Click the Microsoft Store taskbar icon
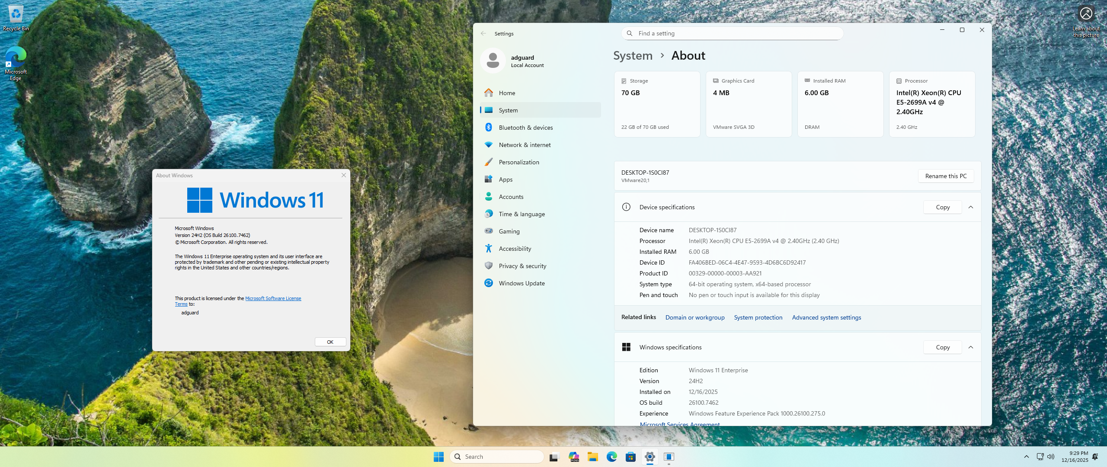The height and width of the screenshot is (467, 1107). pyautogui.click(x=630, y=457)
